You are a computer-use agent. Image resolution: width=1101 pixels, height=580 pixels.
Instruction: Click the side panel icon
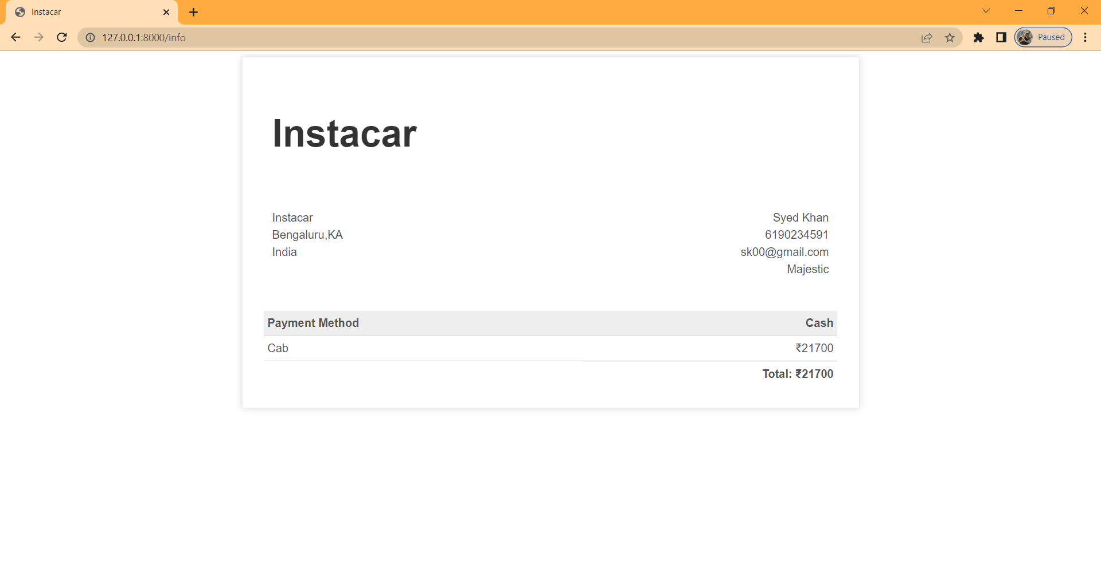(1001, 37)
